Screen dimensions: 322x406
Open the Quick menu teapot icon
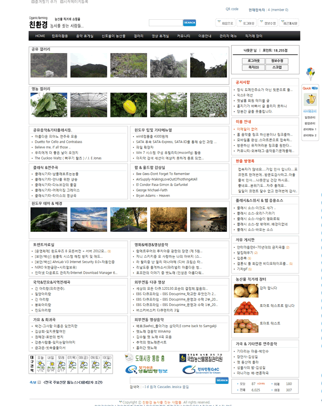point(310,100)
